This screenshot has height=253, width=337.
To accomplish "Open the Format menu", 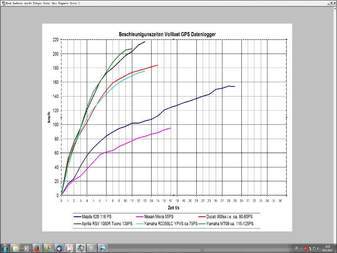I will point(47,3).
